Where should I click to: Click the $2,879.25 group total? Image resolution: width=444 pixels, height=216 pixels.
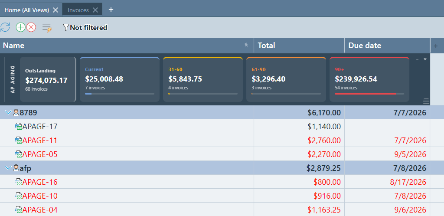tap(323, 168)
